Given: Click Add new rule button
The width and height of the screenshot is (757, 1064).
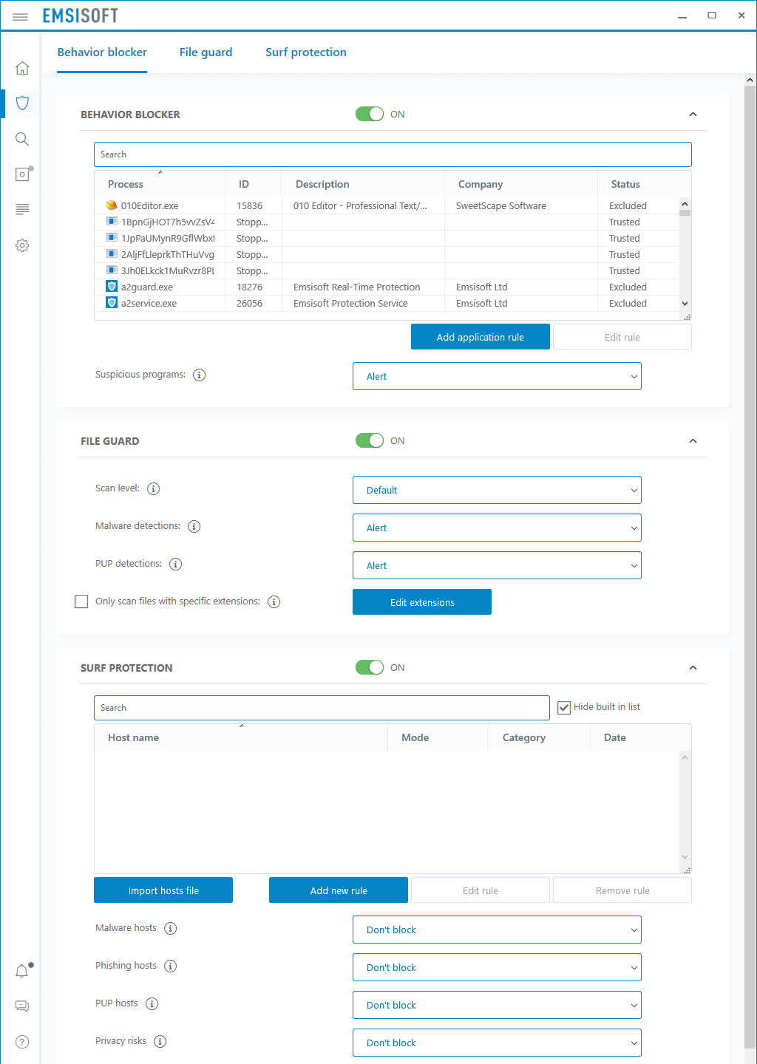Looking at the screenshot, I should [x=339, y=890].
